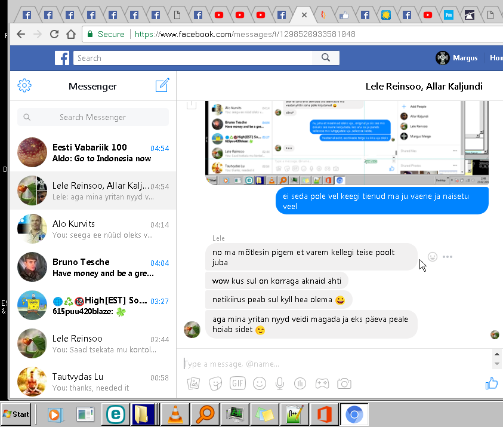Image resolution: width=503 pixels, height=427 pixels.
Task: Open Alo Kurvits conversation
Action: tap(93, 229)
